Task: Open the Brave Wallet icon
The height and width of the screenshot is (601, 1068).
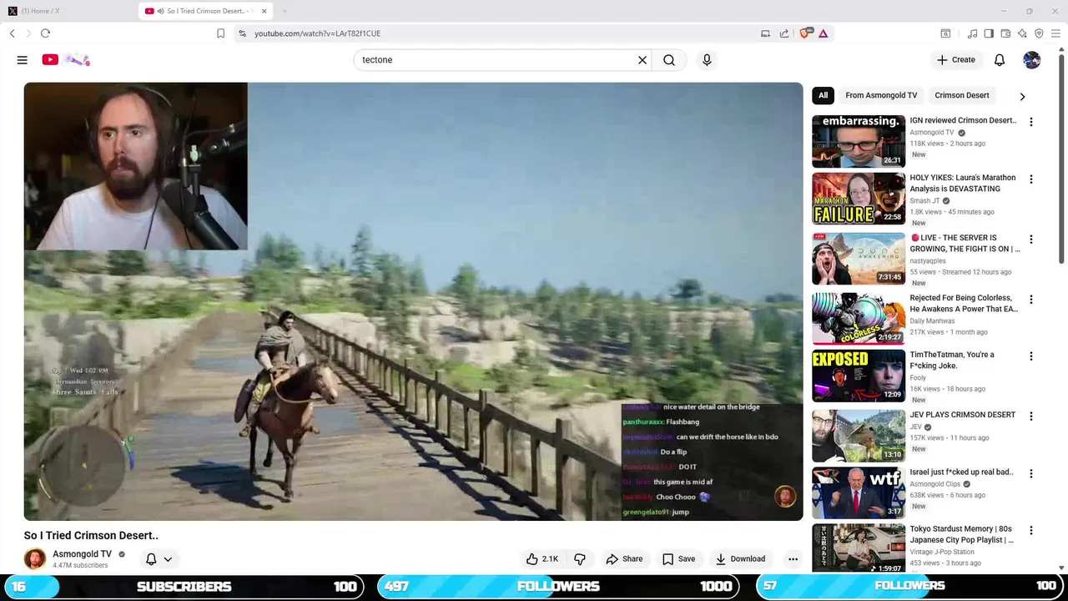Action: 1005,33
